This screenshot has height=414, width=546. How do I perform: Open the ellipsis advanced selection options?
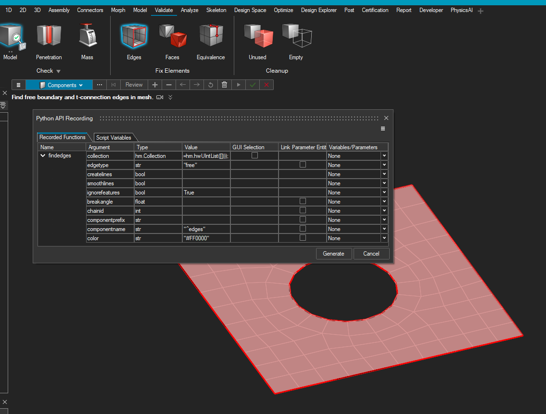click(x=100, y=85)
